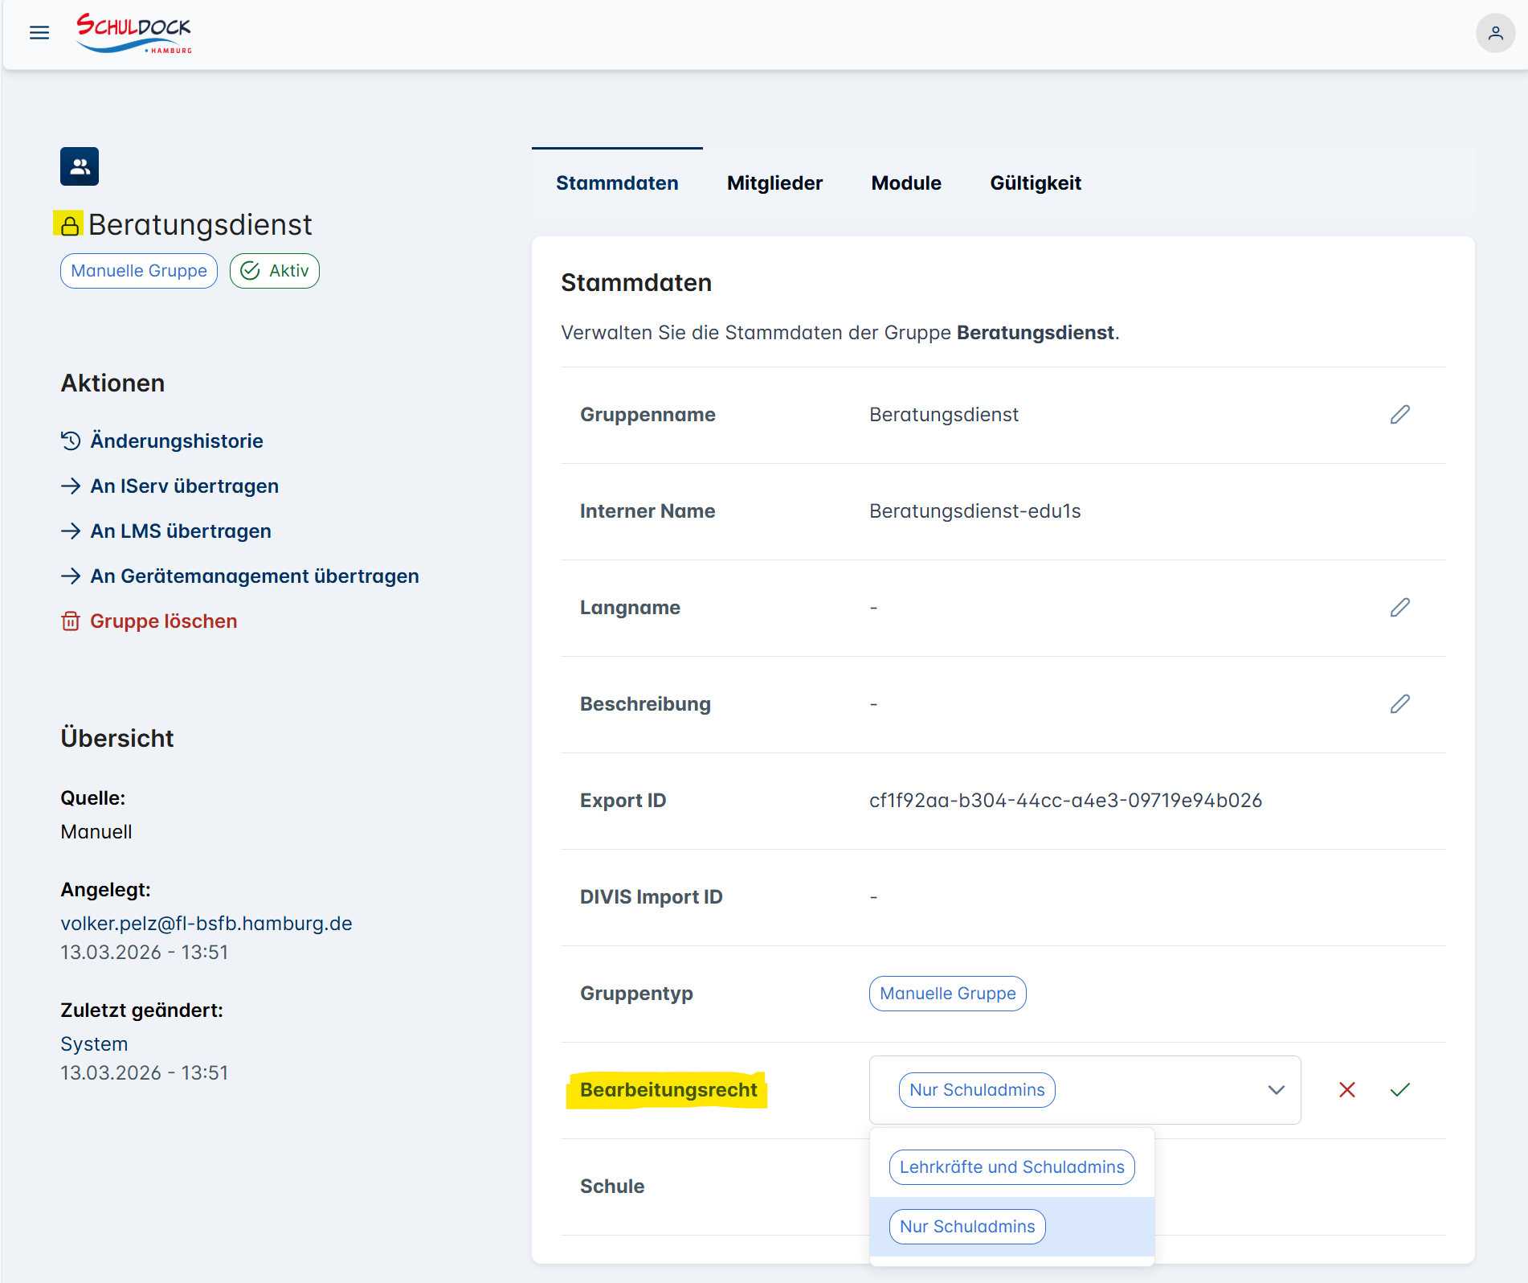The image size is (1528, 1283).
Task: Collapse the Bearbeitungsrecht dropdown chevron
Action: click(x=1276, y=1090)
